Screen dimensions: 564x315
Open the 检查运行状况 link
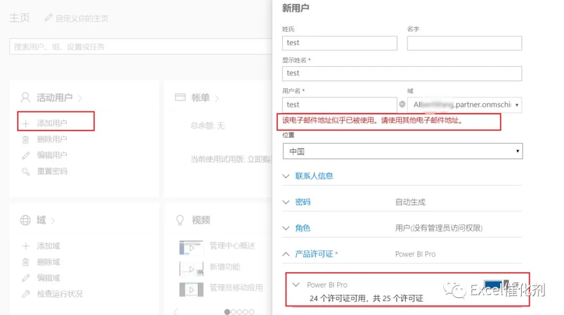point(60,294)
